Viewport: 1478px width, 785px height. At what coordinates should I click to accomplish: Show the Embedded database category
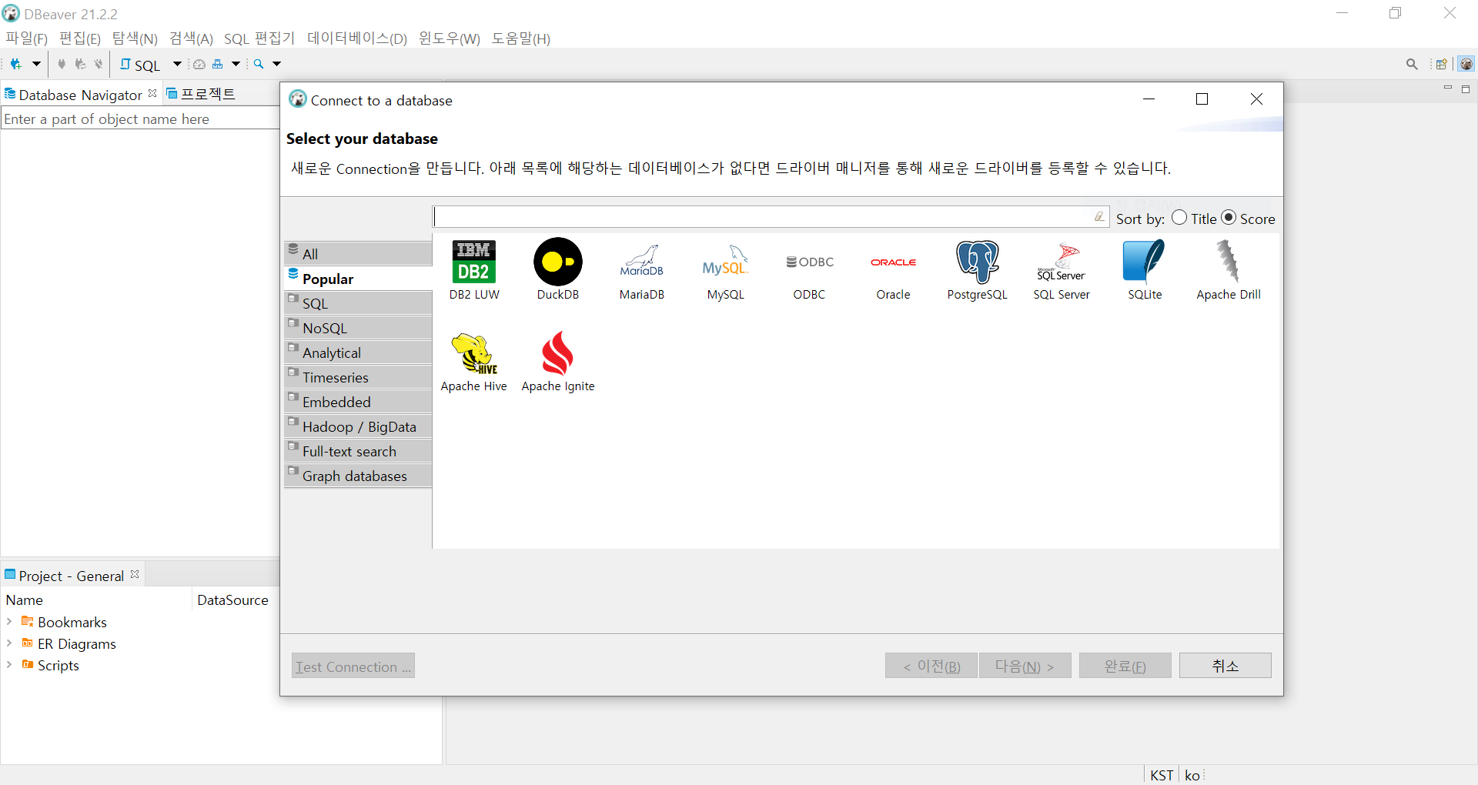358,401
